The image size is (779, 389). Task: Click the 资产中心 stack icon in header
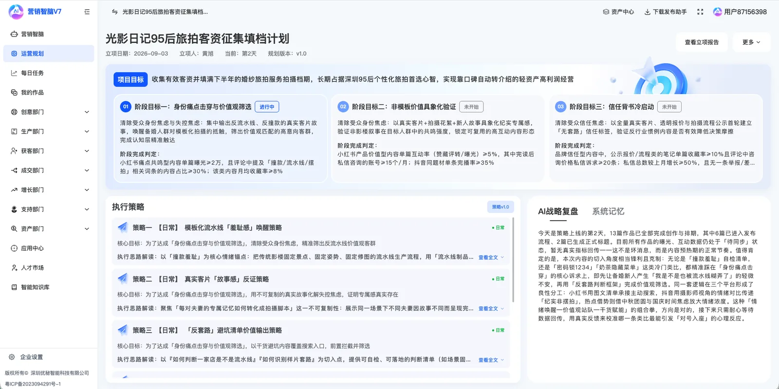click(606, 12)
